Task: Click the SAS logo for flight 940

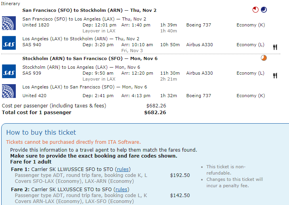Action: pos(9,43)
